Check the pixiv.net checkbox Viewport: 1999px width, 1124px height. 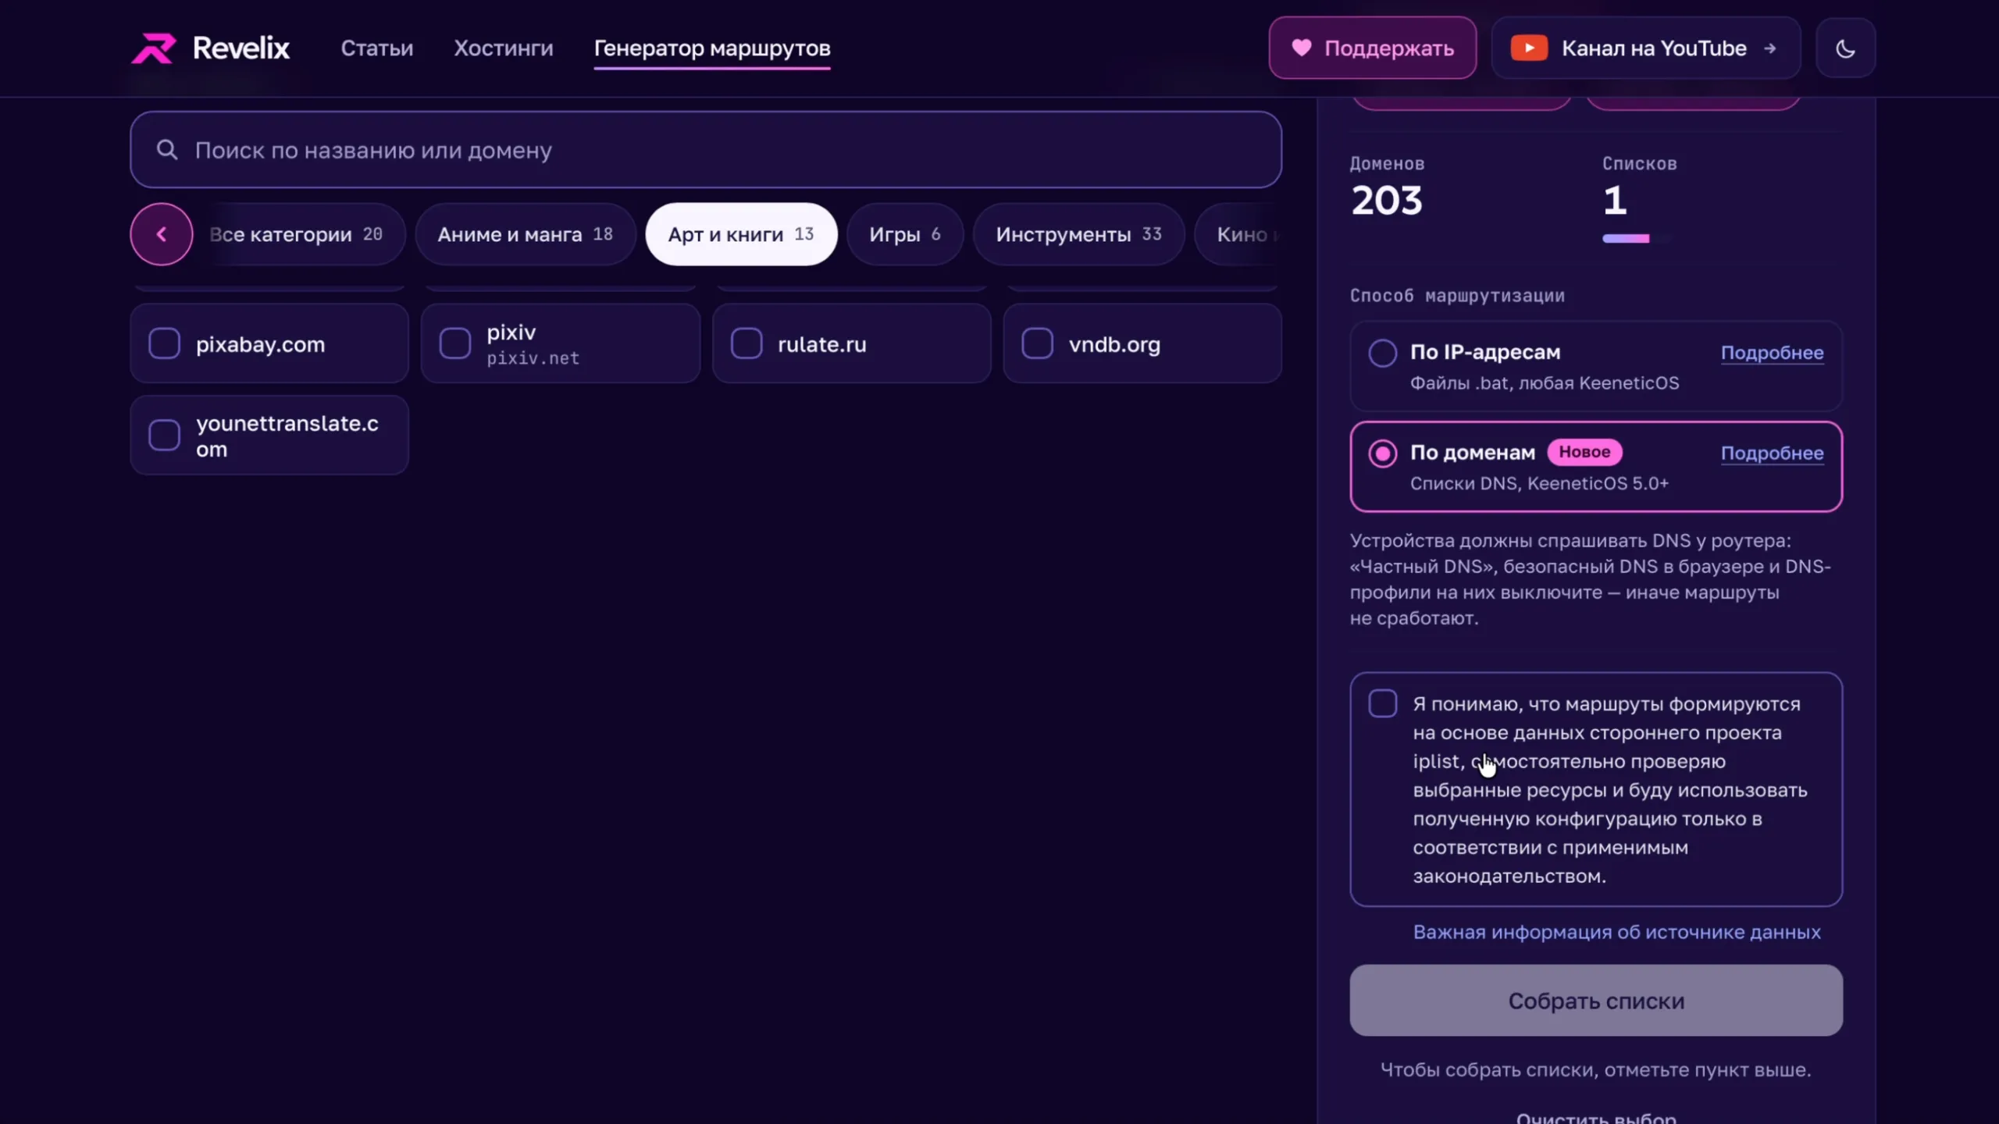pyautogui.click(x=455, y=343)
